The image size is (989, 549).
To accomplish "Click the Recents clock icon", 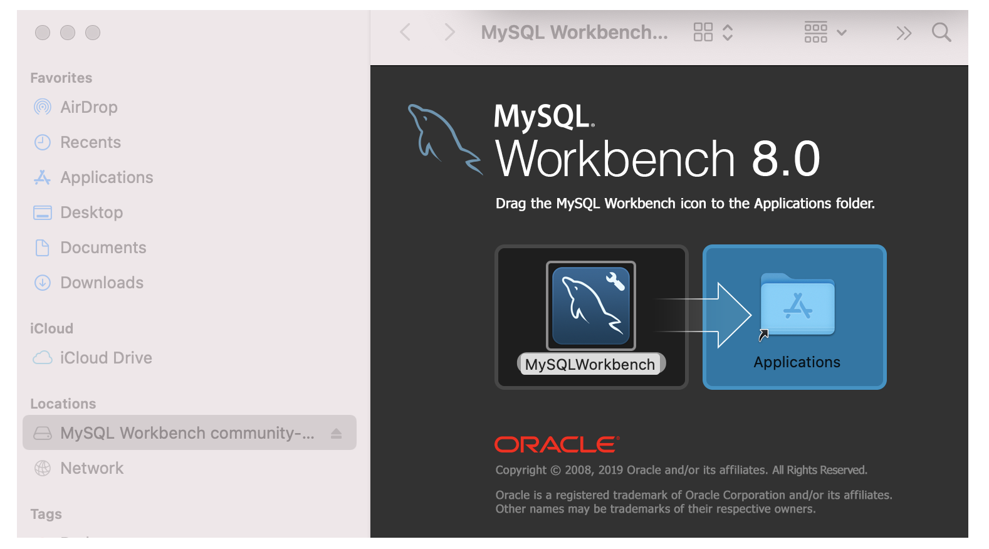I will tap(43, 142).
